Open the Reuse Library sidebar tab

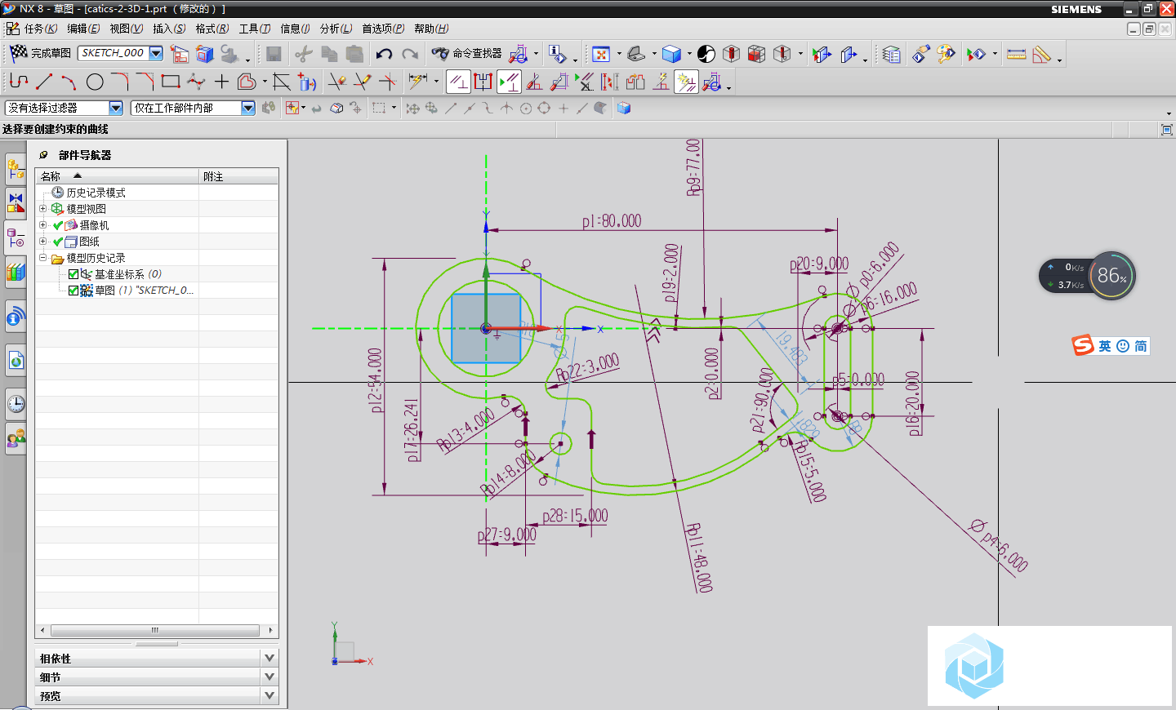(16, 272)
